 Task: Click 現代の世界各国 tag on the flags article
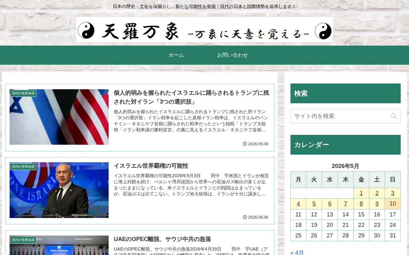tap(23, 93)
